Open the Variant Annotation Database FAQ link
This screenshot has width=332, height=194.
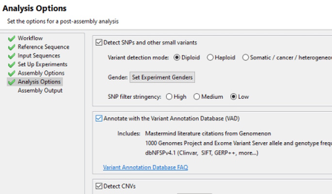(x=145, y=167)
